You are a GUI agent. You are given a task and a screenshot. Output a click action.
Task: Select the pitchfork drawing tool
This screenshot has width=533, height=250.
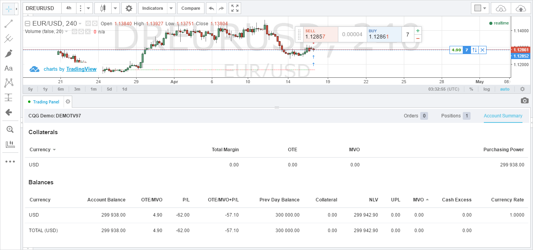point(9,38)
